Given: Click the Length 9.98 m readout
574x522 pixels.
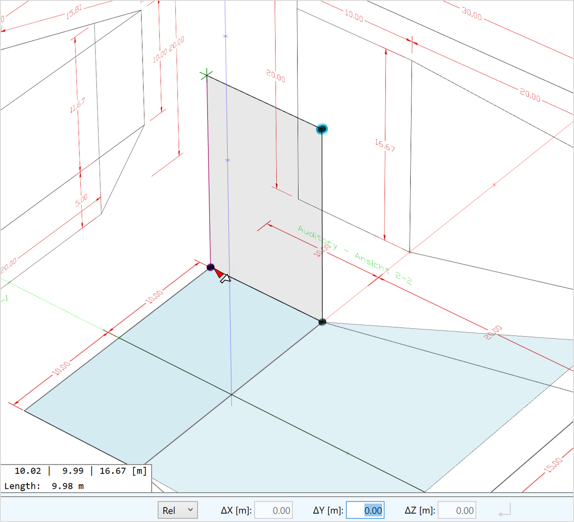Looking at the screenshot, I should 44,486.
